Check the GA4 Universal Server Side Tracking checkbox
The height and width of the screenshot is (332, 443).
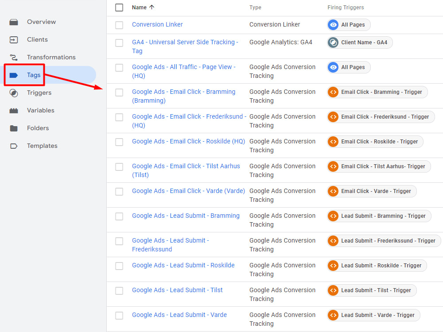(119, 43)
